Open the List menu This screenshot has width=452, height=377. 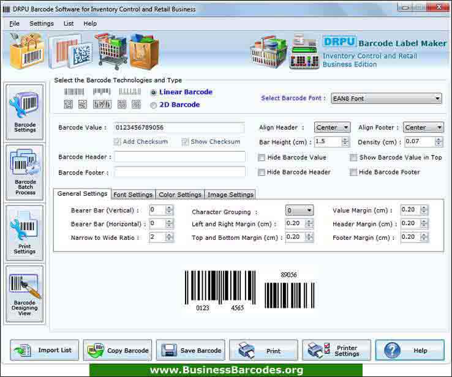tap(69, 24)
